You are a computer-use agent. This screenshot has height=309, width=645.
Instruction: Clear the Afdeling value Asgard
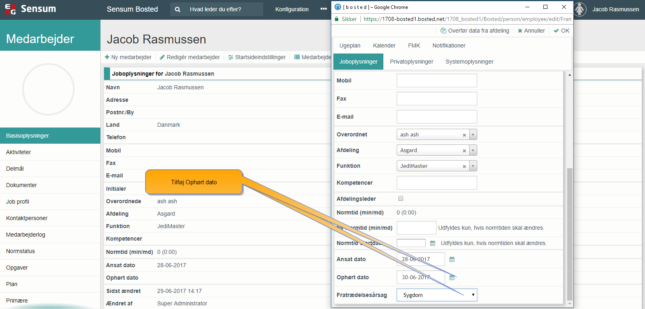[x=464, y=151]
